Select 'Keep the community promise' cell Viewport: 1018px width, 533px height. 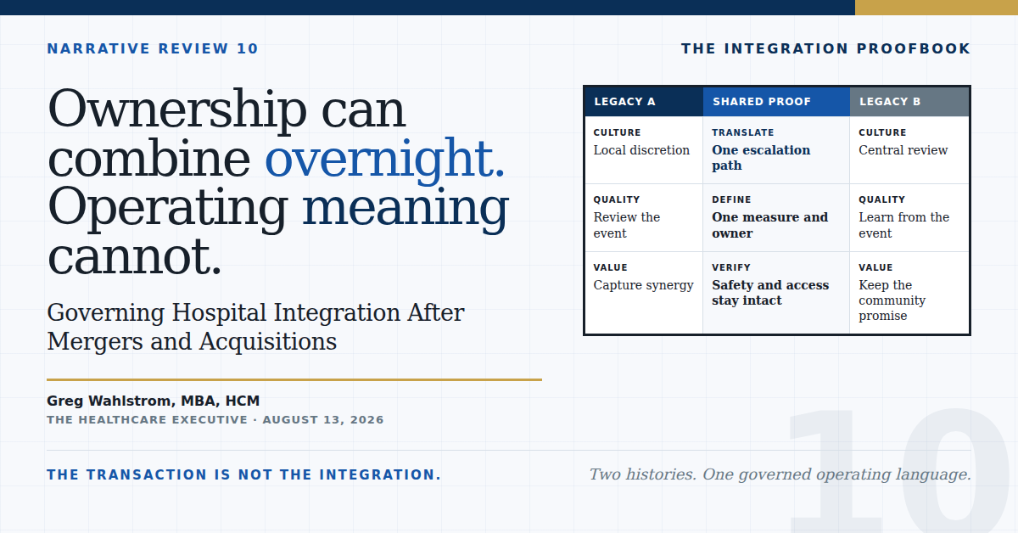(x=909, y=293)
